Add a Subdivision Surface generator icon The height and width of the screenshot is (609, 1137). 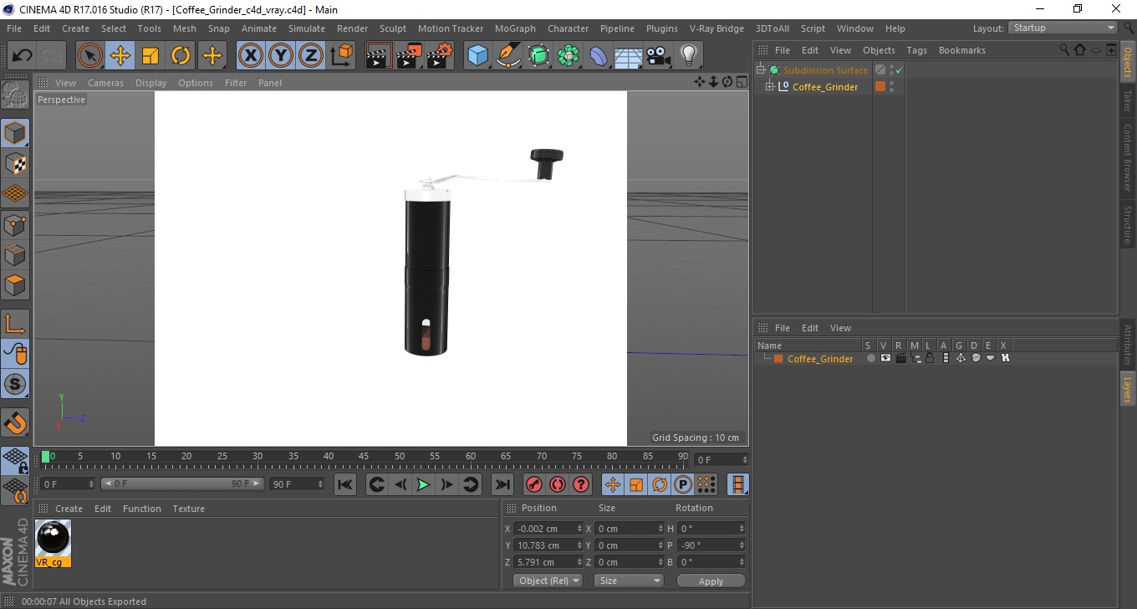point(538,56)
